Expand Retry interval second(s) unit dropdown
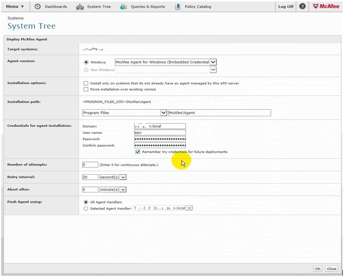Image resolution: width=344 pixels, height=278 pixels. (x=123, y=177)
